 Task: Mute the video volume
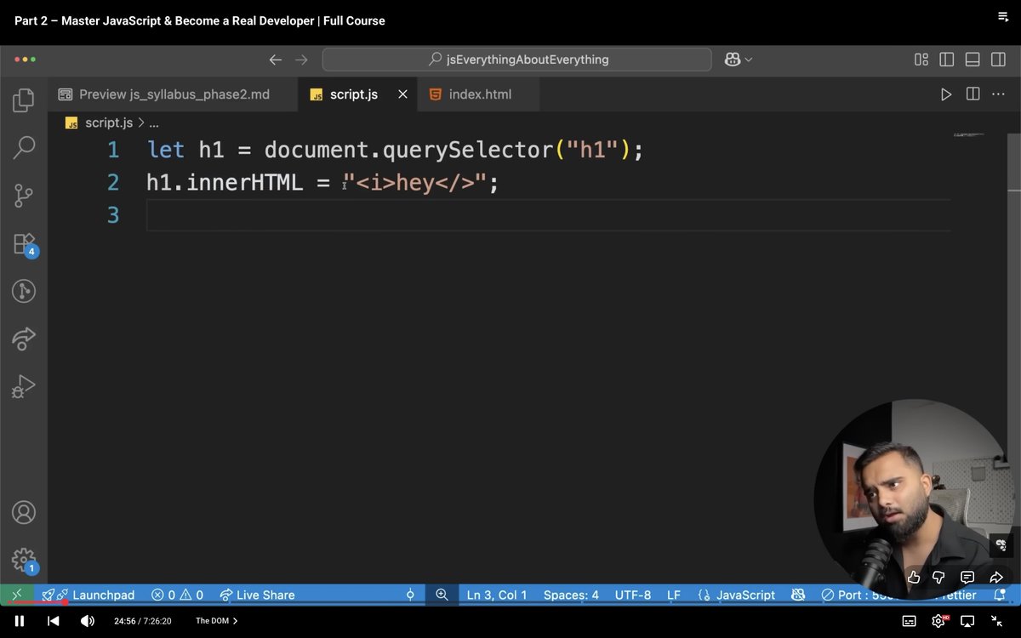coord(88,621)
